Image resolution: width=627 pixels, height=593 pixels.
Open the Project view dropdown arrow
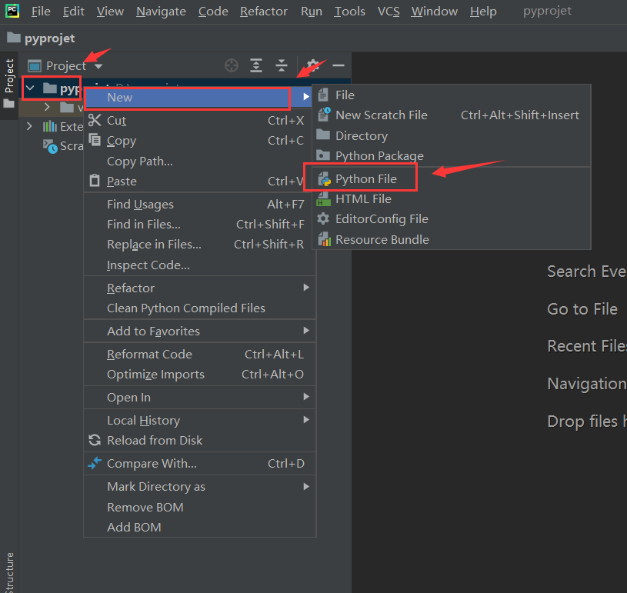98,66
